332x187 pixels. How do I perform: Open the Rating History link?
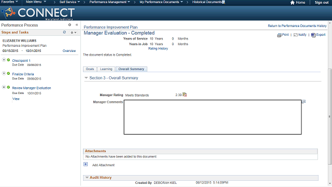(x=158, y=48)
